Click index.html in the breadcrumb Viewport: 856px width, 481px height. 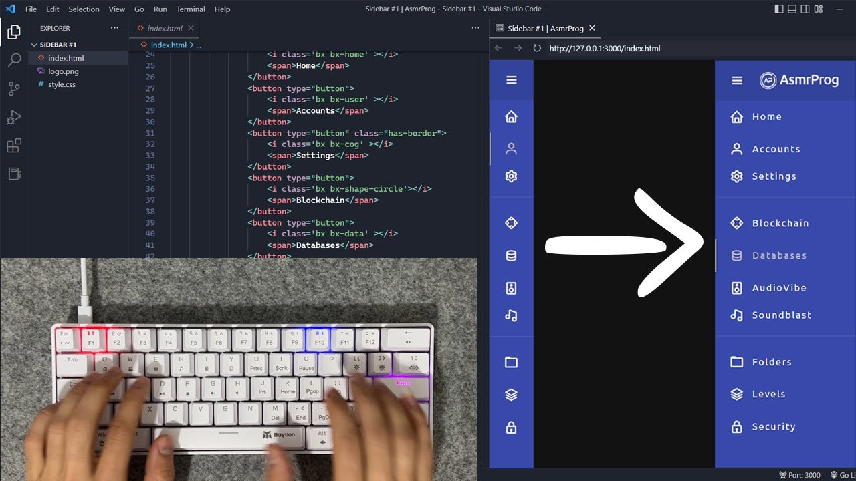pos(169,45)
